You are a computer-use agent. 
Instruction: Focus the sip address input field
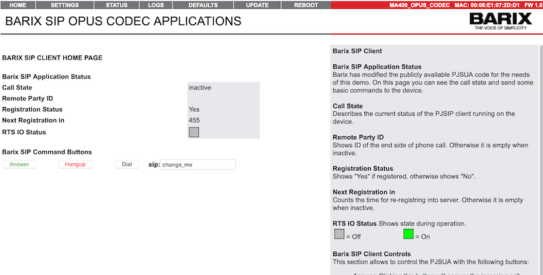click(198, 165)
